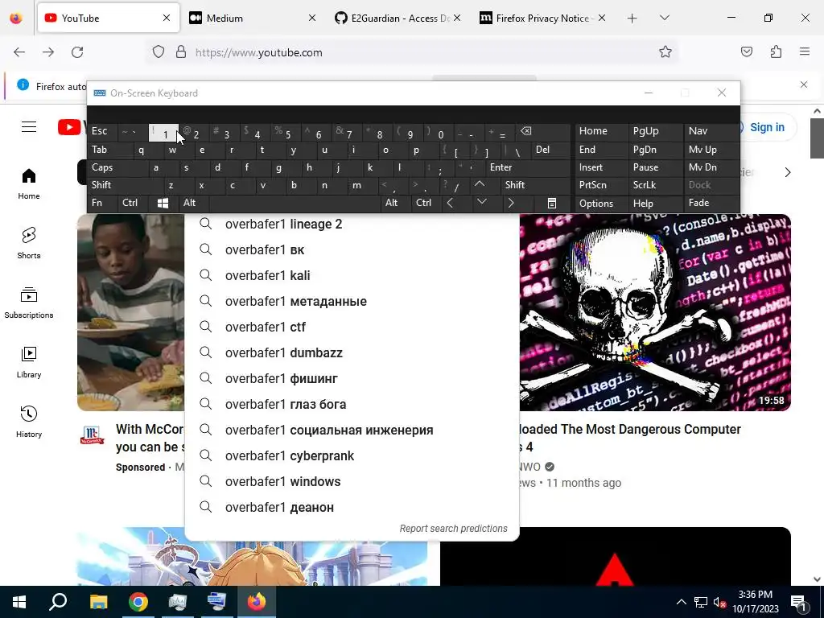This screenshot has width=824, height=618.
Task: Toggle left Alt key on On-Screen Keyboard
Action: tap(193, 203)
